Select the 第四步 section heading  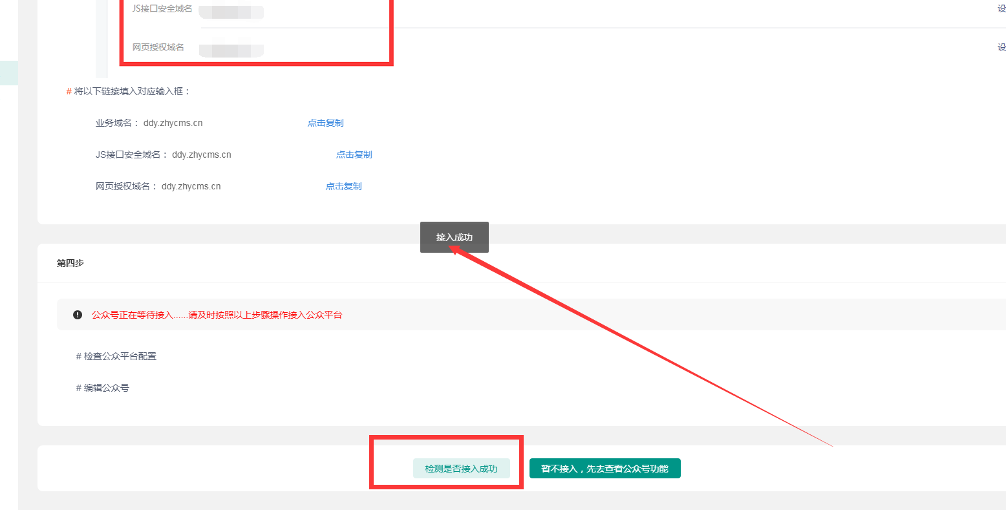tap(70, 263)
